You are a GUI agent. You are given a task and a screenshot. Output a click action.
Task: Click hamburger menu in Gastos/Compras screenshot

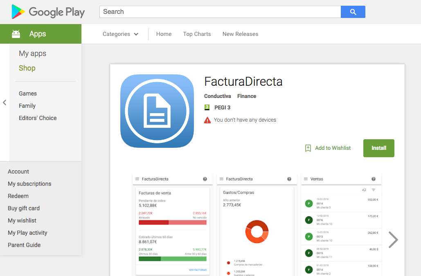tap(221, 179)
